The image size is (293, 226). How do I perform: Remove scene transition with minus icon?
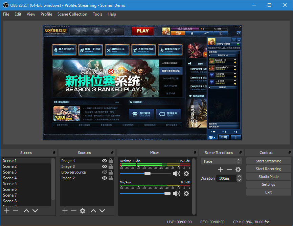tap(229, 169)
